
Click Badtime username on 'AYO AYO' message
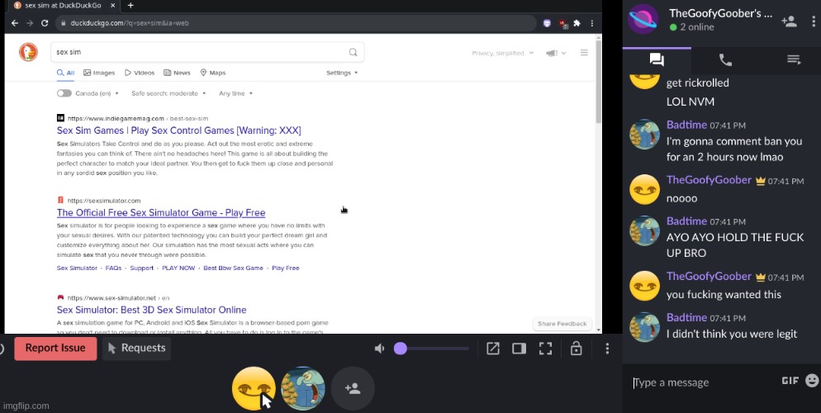[686, 221]
